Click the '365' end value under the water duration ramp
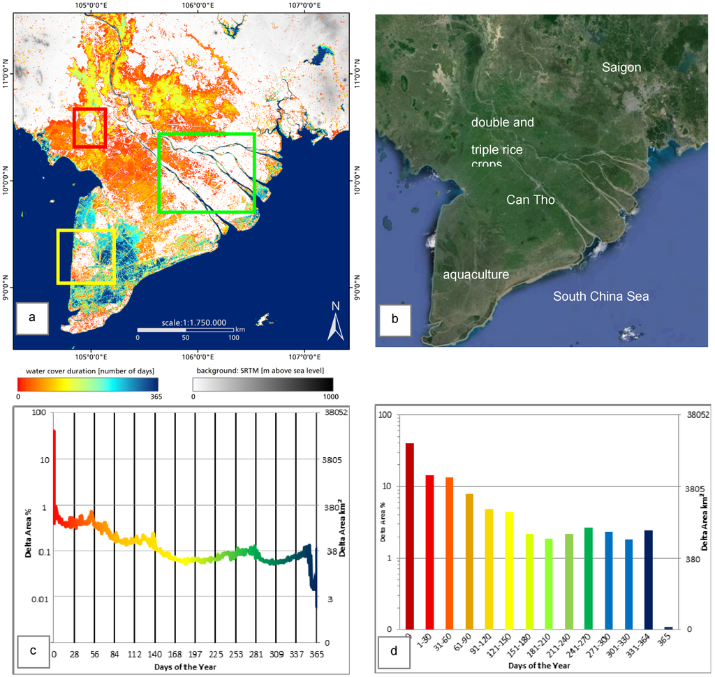Viewport: 715px width, 677px height. (156, 396)
